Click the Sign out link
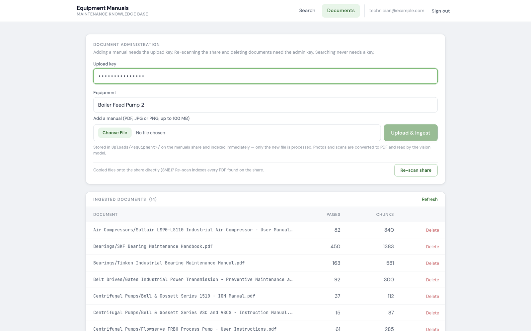The width and height of the screenshot is (531, 331). point(440,11)
